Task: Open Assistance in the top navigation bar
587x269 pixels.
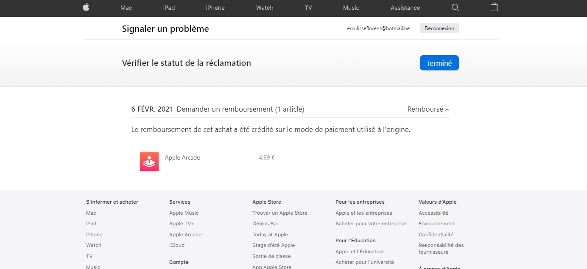Action: [405, 8]
